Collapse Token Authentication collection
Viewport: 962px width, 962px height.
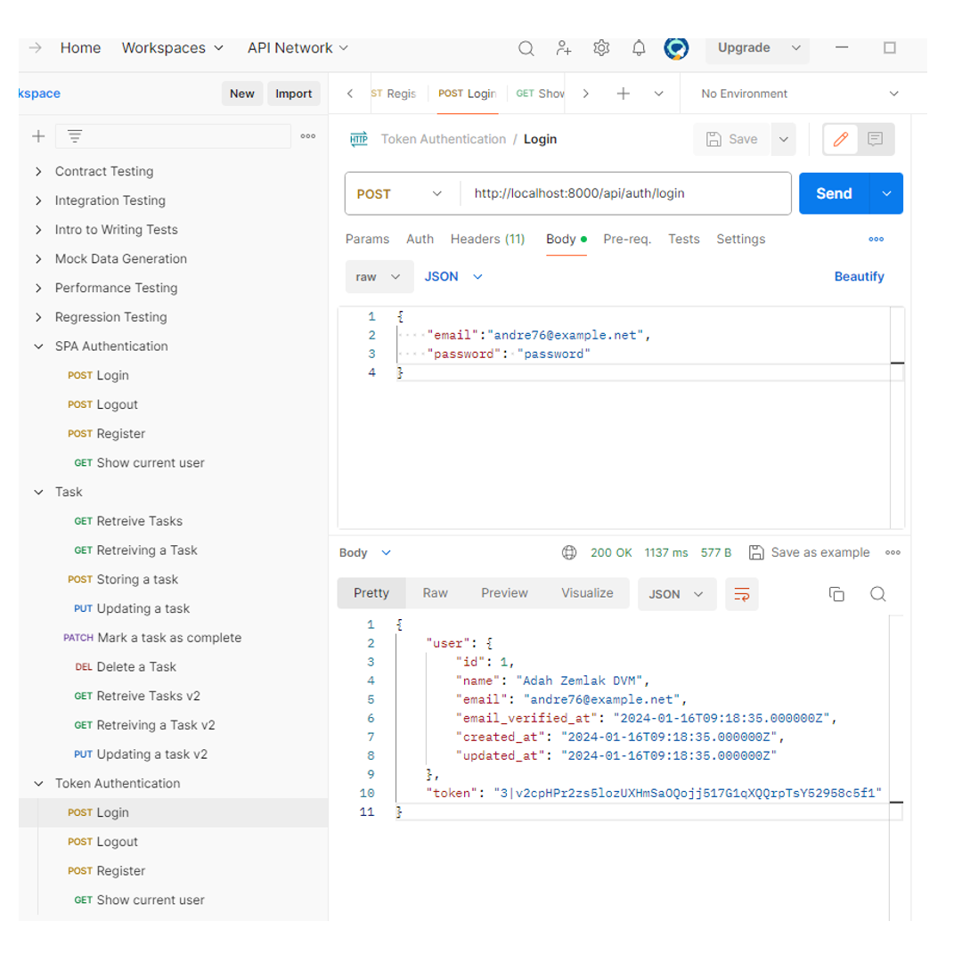click(x=38, y=784)
